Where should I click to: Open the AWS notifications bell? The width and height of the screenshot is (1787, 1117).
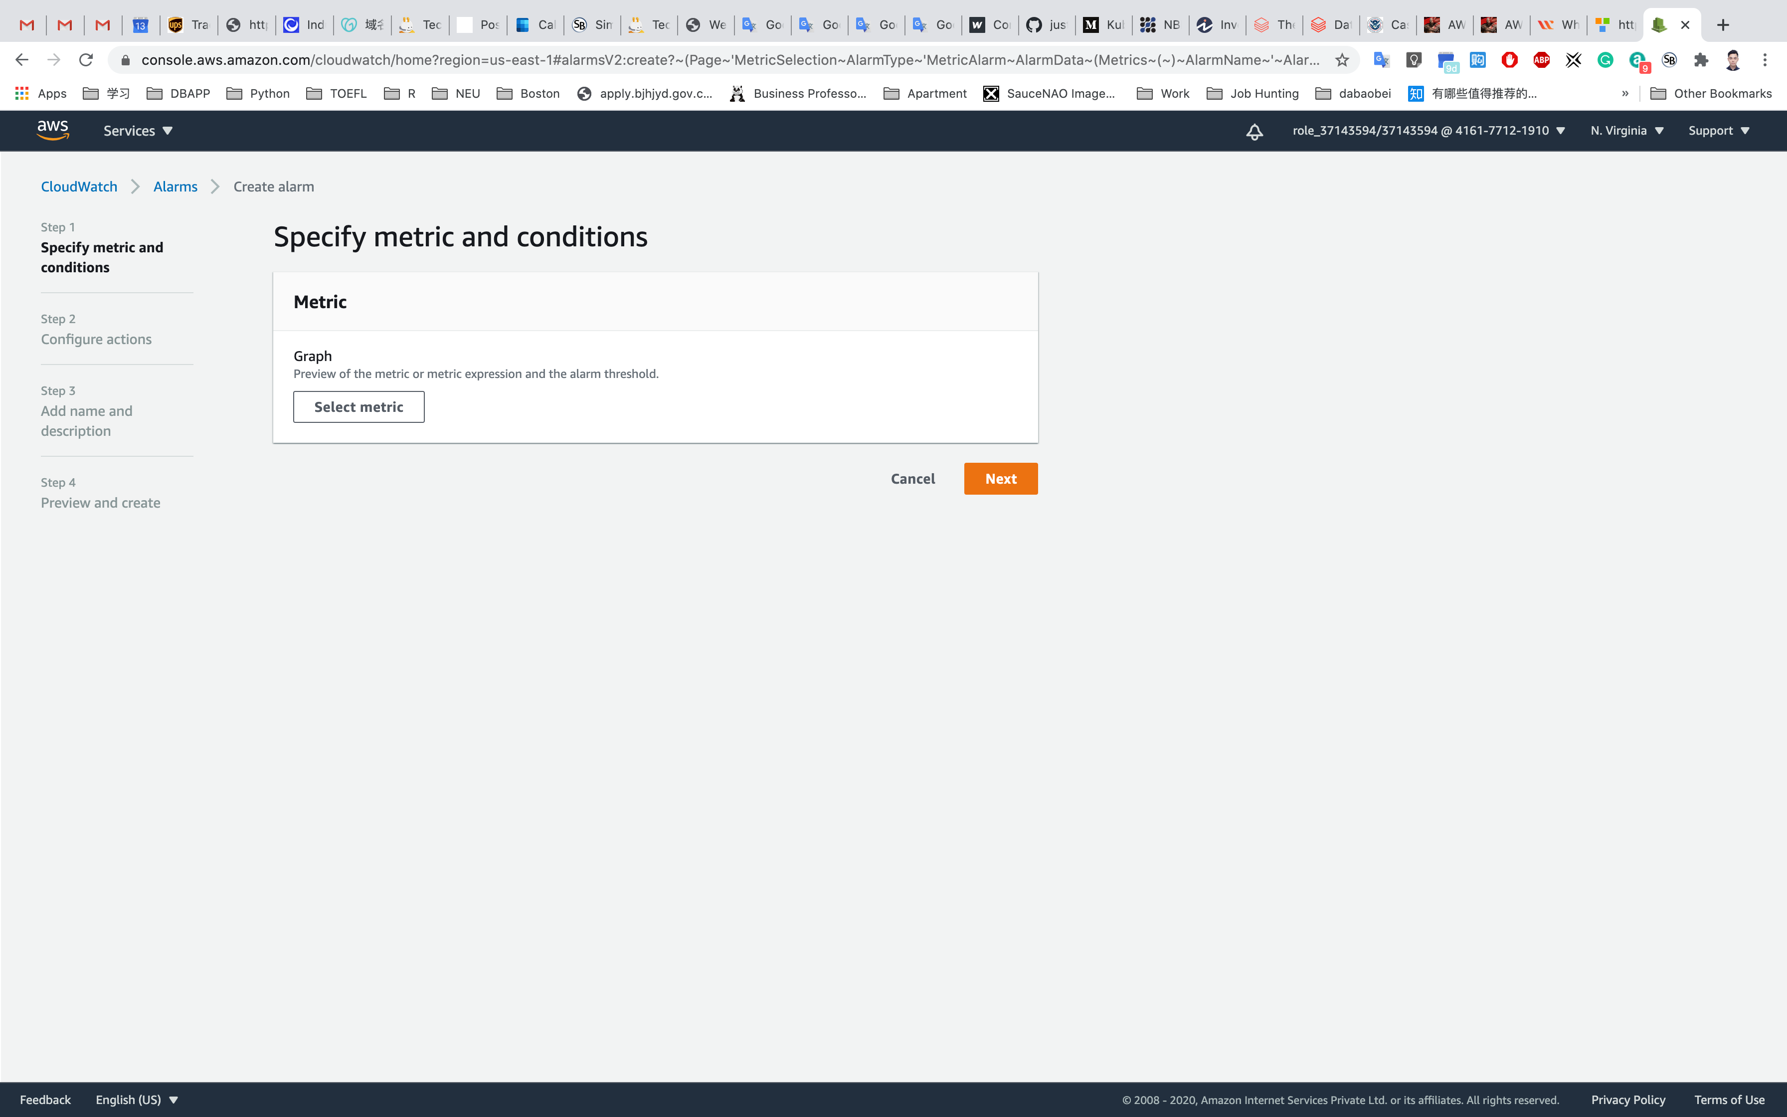click(x=1254, y=132)
